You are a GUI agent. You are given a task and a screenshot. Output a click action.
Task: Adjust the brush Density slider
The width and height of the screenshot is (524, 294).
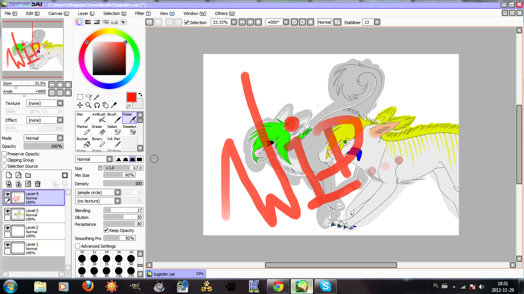point(124,183)
